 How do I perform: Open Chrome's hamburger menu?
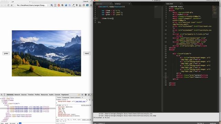tap(91, 5)
